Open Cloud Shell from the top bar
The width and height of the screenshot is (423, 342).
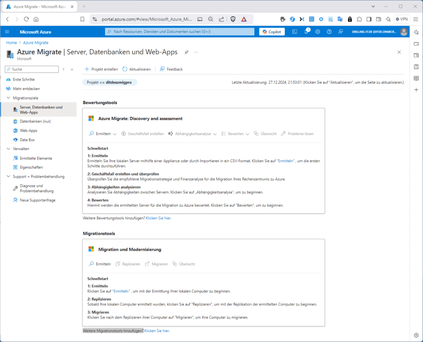295,32
